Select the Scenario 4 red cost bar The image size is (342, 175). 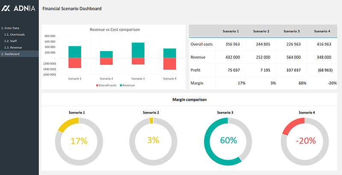pyautogui.click(x=170, y=64)
